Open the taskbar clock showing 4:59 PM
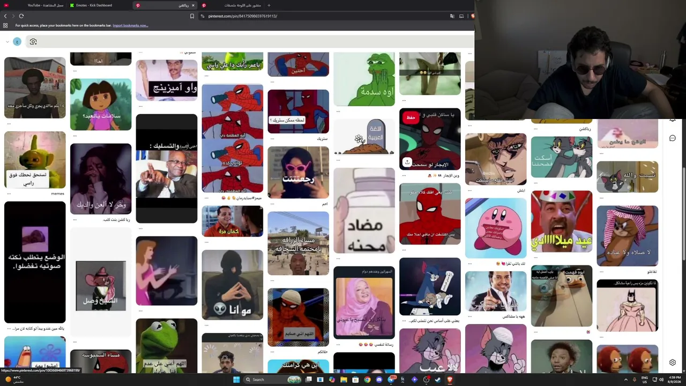Viewport: 686px width, 386px height. 674,380
